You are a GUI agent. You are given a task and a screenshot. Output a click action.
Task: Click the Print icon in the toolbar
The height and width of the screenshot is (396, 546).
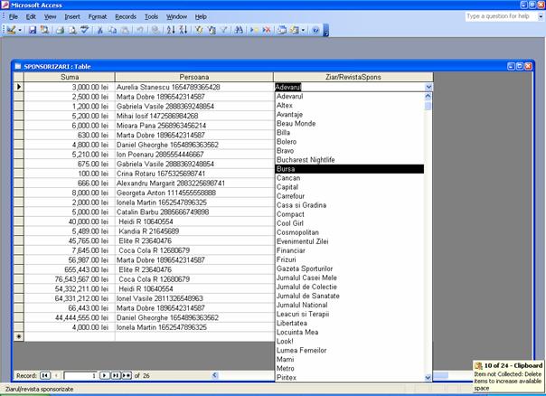[58, 30]
